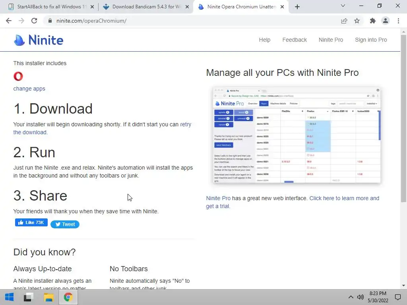Click the lock icon in address bar

pyautogui.click(x=50, y=21)
